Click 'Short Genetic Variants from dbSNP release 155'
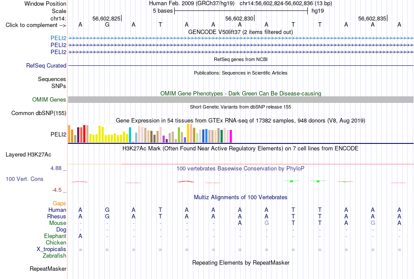This screenshot has height=279, width=414. [x=241, y=107]
